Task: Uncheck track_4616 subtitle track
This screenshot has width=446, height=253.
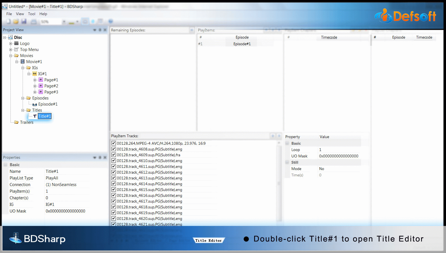Action: [114, 195]
